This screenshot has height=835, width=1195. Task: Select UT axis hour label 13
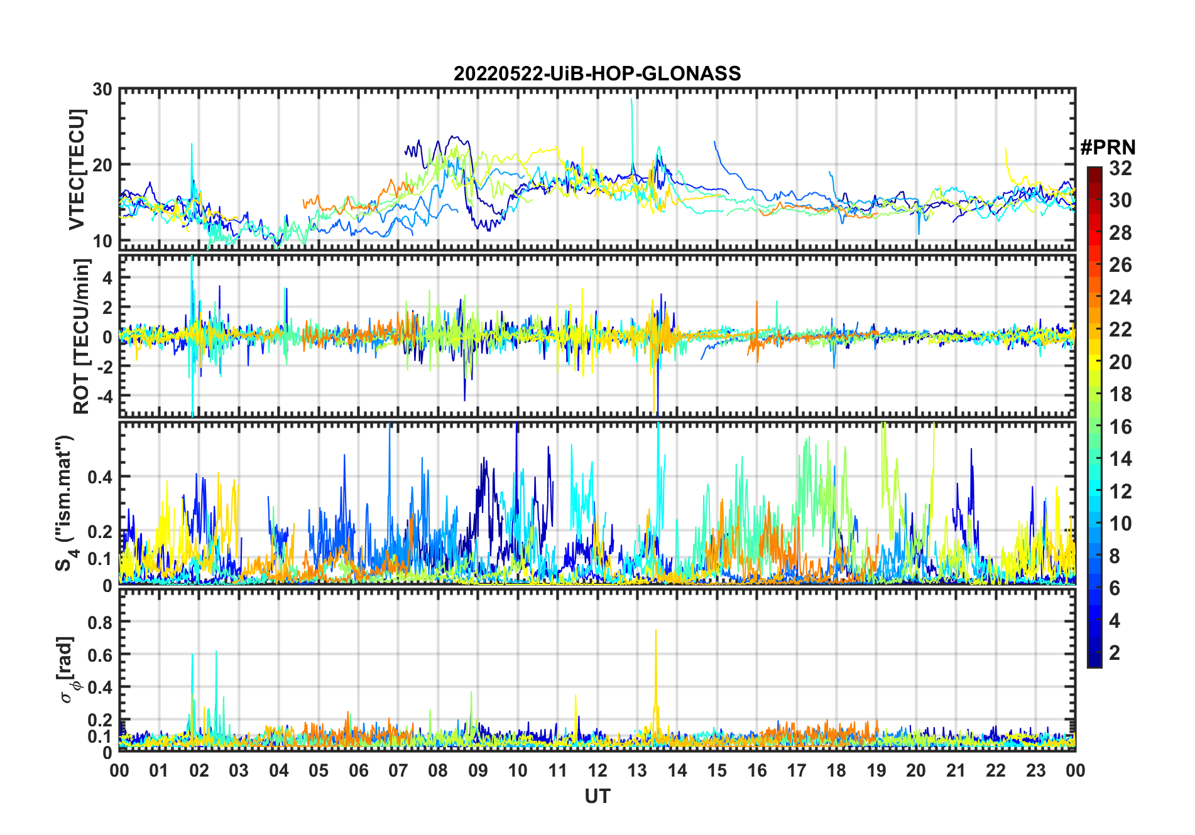[x=637, y=770]
